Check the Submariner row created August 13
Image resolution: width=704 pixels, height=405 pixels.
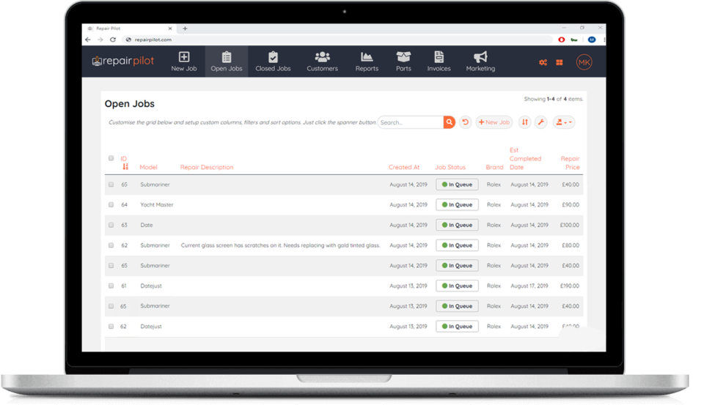click(x=111, y=306)
